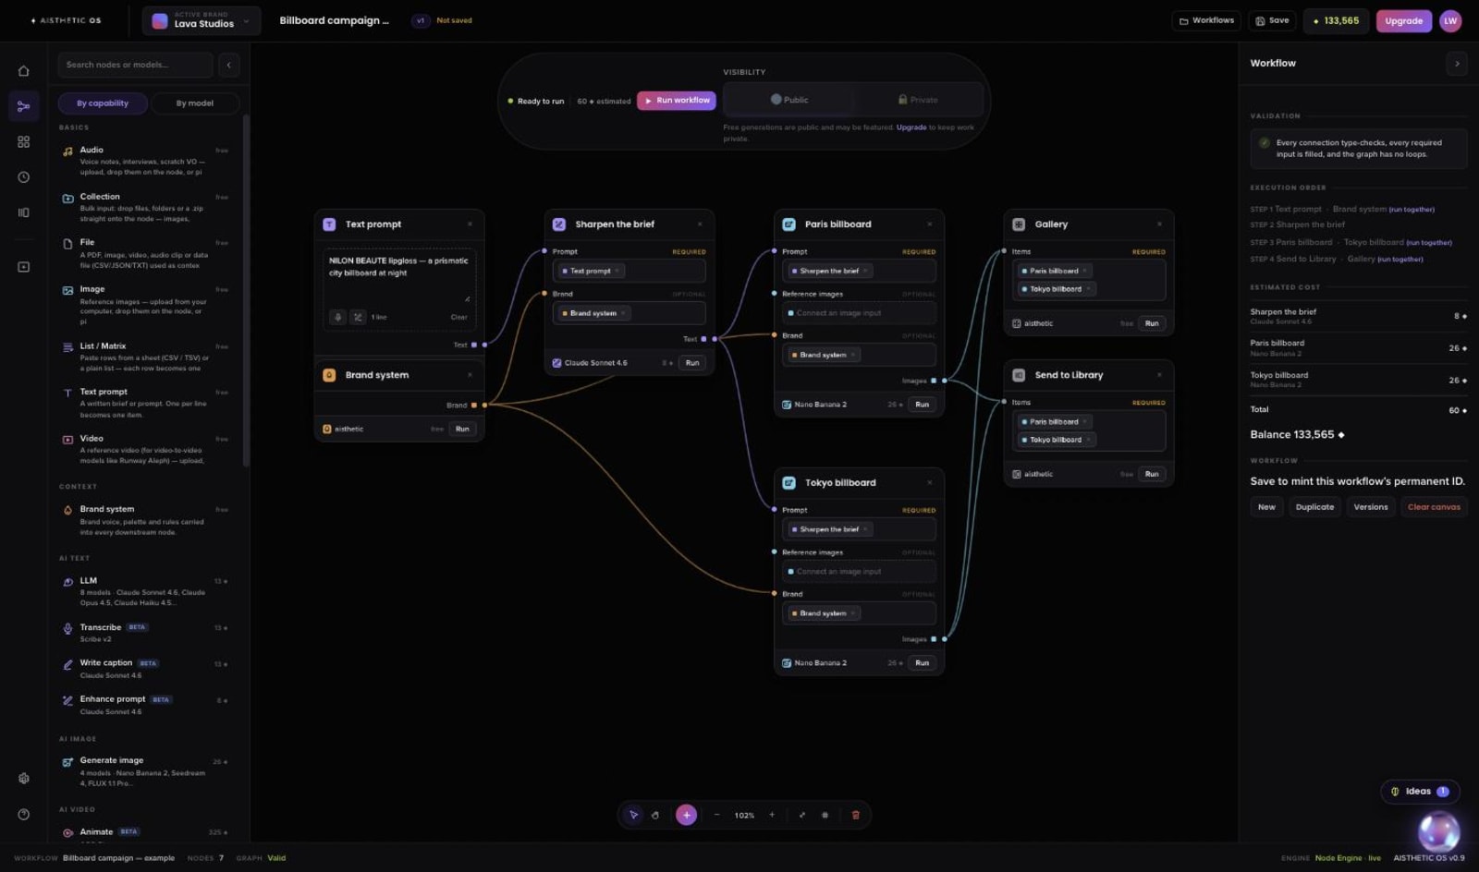The image size is (1479, 872).
Task: Run the Sharpen the brief node
Action: (x=692, y=363)
